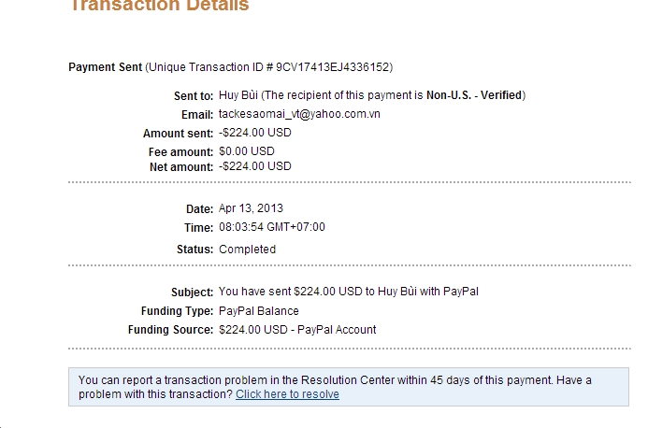The image size is (648, 428).
Task: Click the date Apr 13, 2013
Action: pyautogui.click(x=251, y=208)
